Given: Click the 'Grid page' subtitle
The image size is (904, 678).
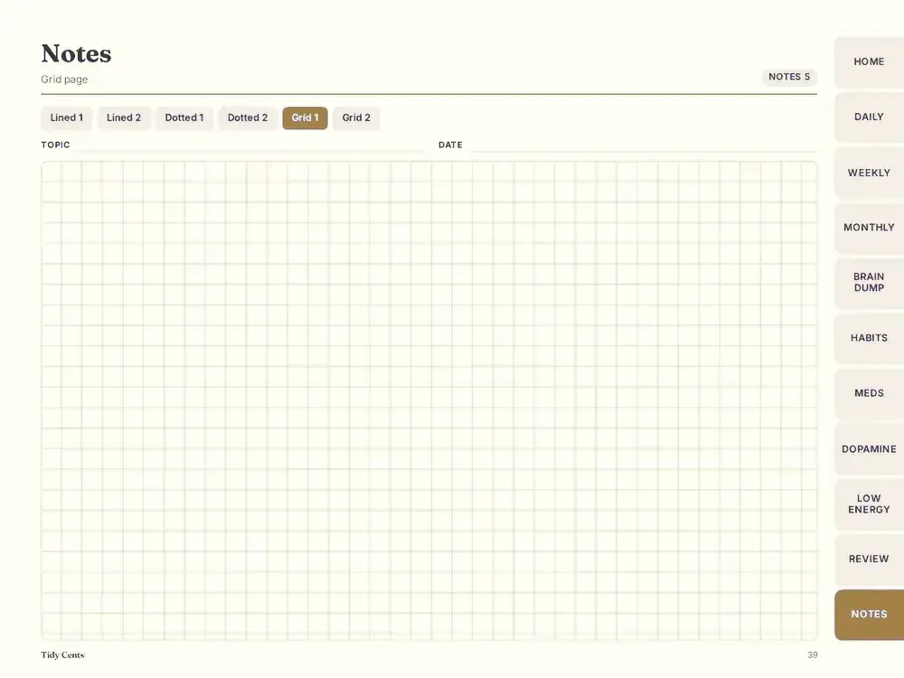Looking at the screenshot, I should point(64,80).
